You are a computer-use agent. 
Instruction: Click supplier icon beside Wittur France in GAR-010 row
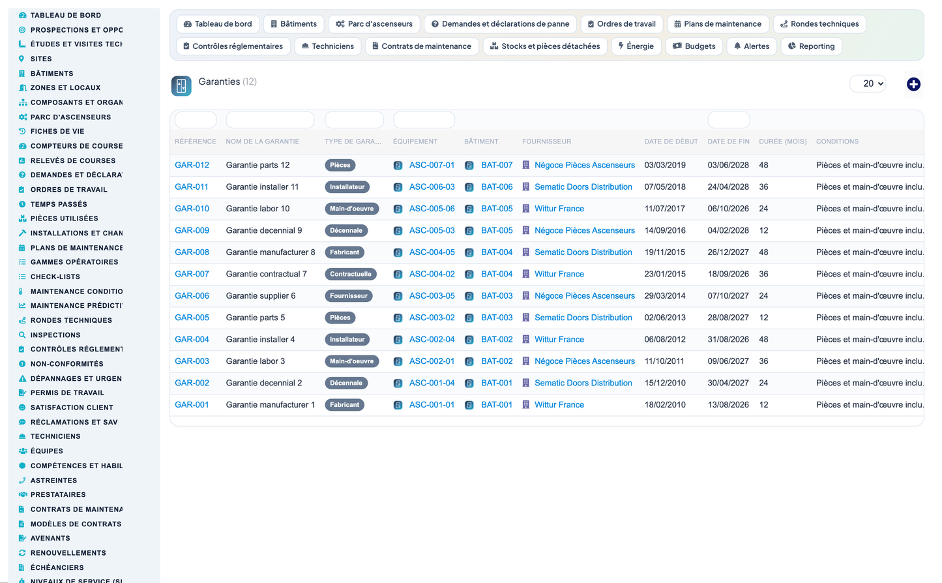[526, 209]
